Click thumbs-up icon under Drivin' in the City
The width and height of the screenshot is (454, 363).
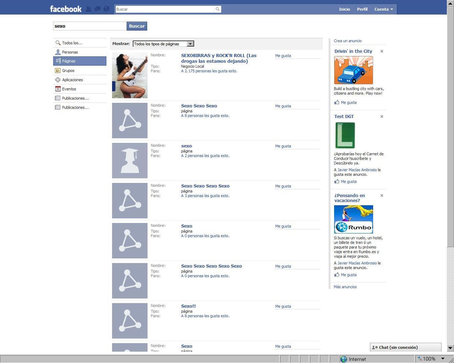pyautogui.click(x=337, y=102)
